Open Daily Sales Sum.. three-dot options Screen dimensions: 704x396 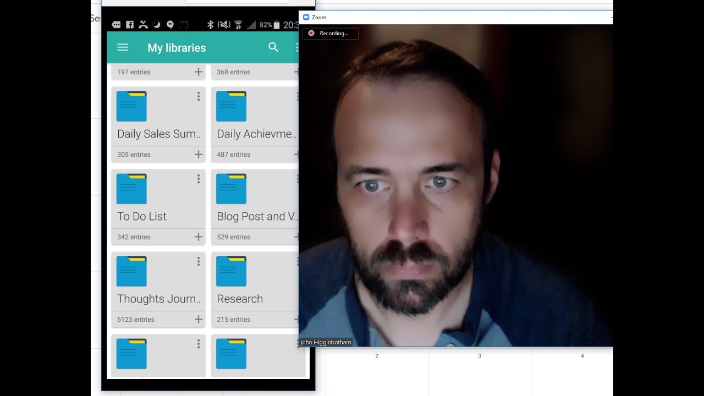(x=199, y=97)
